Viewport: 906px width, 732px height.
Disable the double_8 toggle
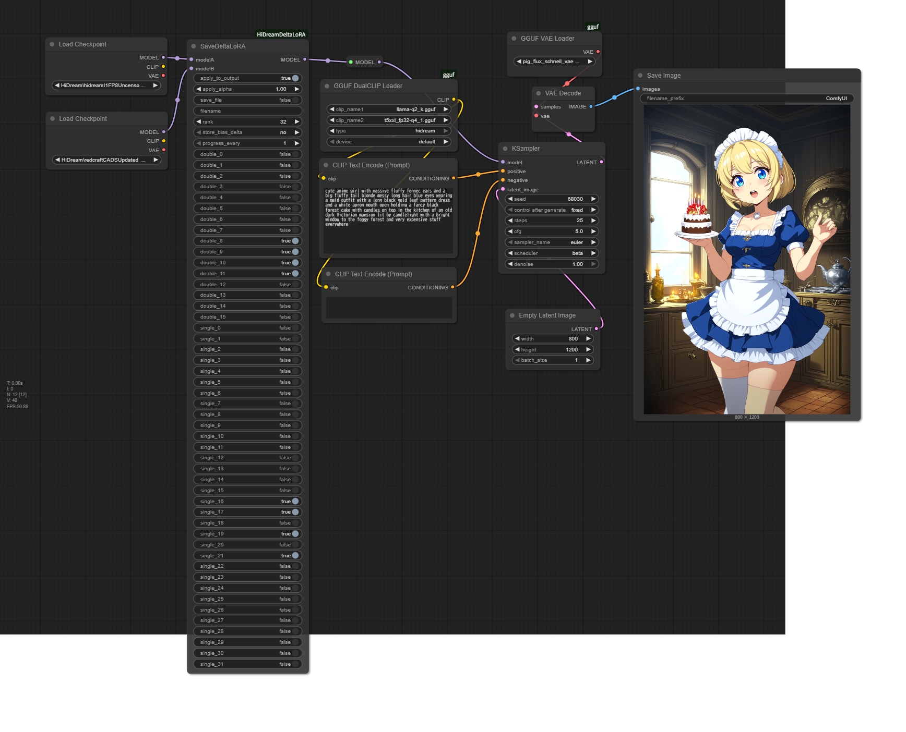(295, 241)
